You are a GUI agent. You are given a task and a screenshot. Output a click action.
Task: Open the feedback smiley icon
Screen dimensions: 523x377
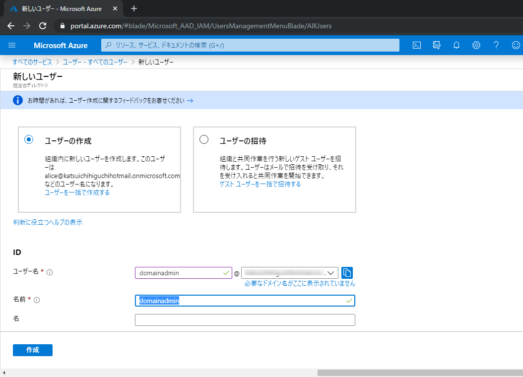516,45
